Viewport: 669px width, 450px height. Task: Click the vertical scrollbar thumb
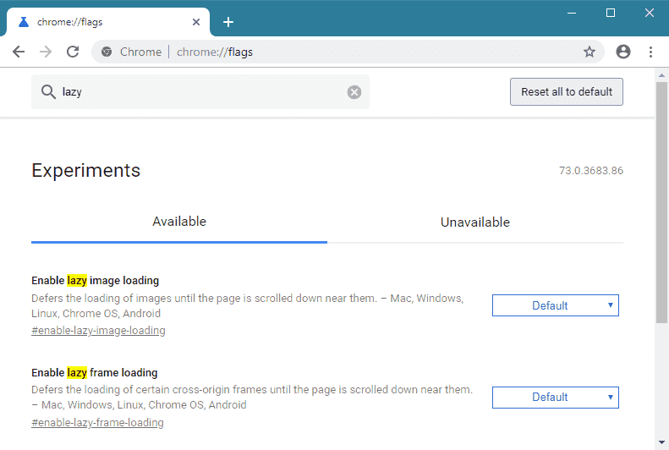coord(661,203)
